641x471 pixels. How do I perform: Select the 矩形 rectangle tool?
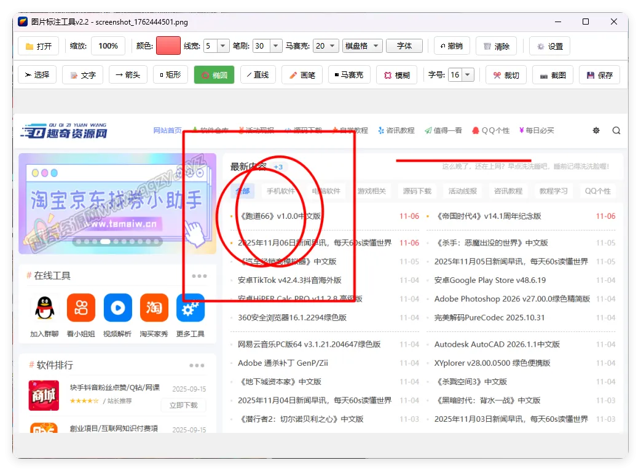(x=170, y=74)
